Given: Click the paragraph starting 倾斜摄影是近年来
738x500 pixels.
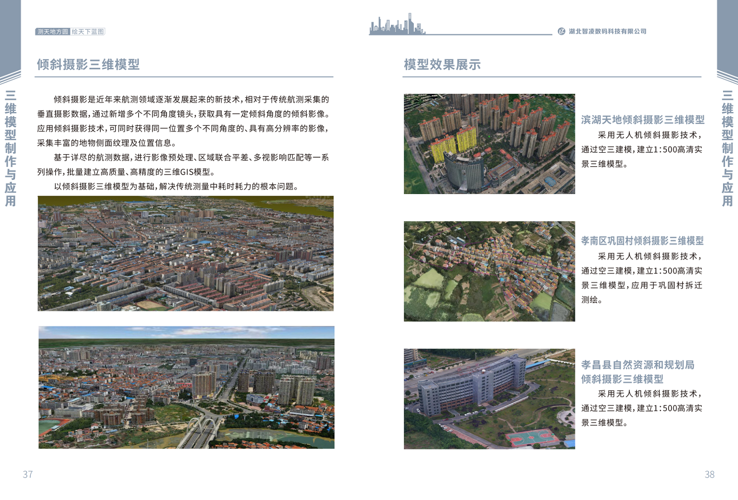Looking at the screenshot, I should tap(183, 121).
